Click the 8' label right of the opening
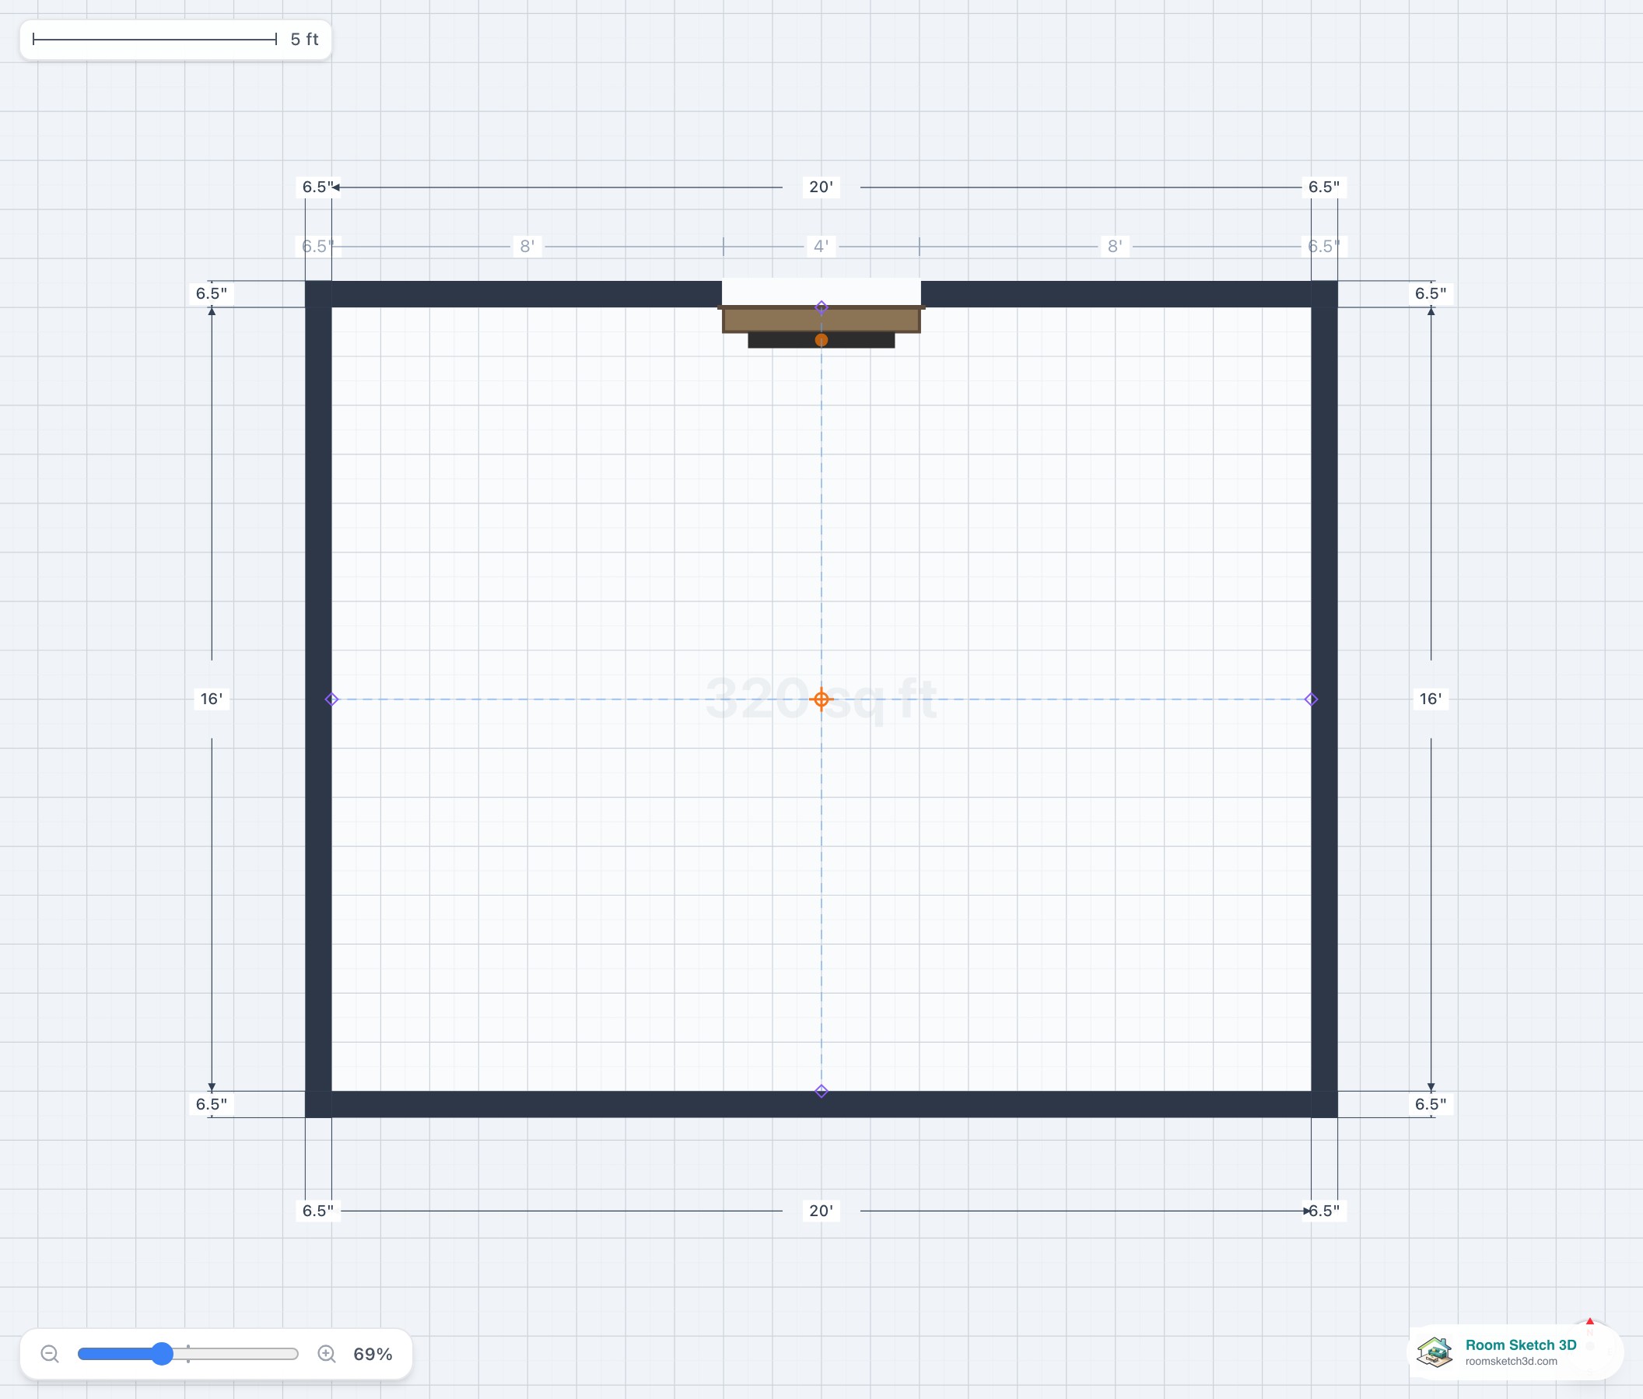 (1115, 246)
